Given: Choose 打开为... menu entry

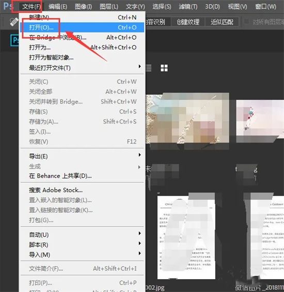Looking at the screenshot, I should pyautogui.click(x=82, y=47).
